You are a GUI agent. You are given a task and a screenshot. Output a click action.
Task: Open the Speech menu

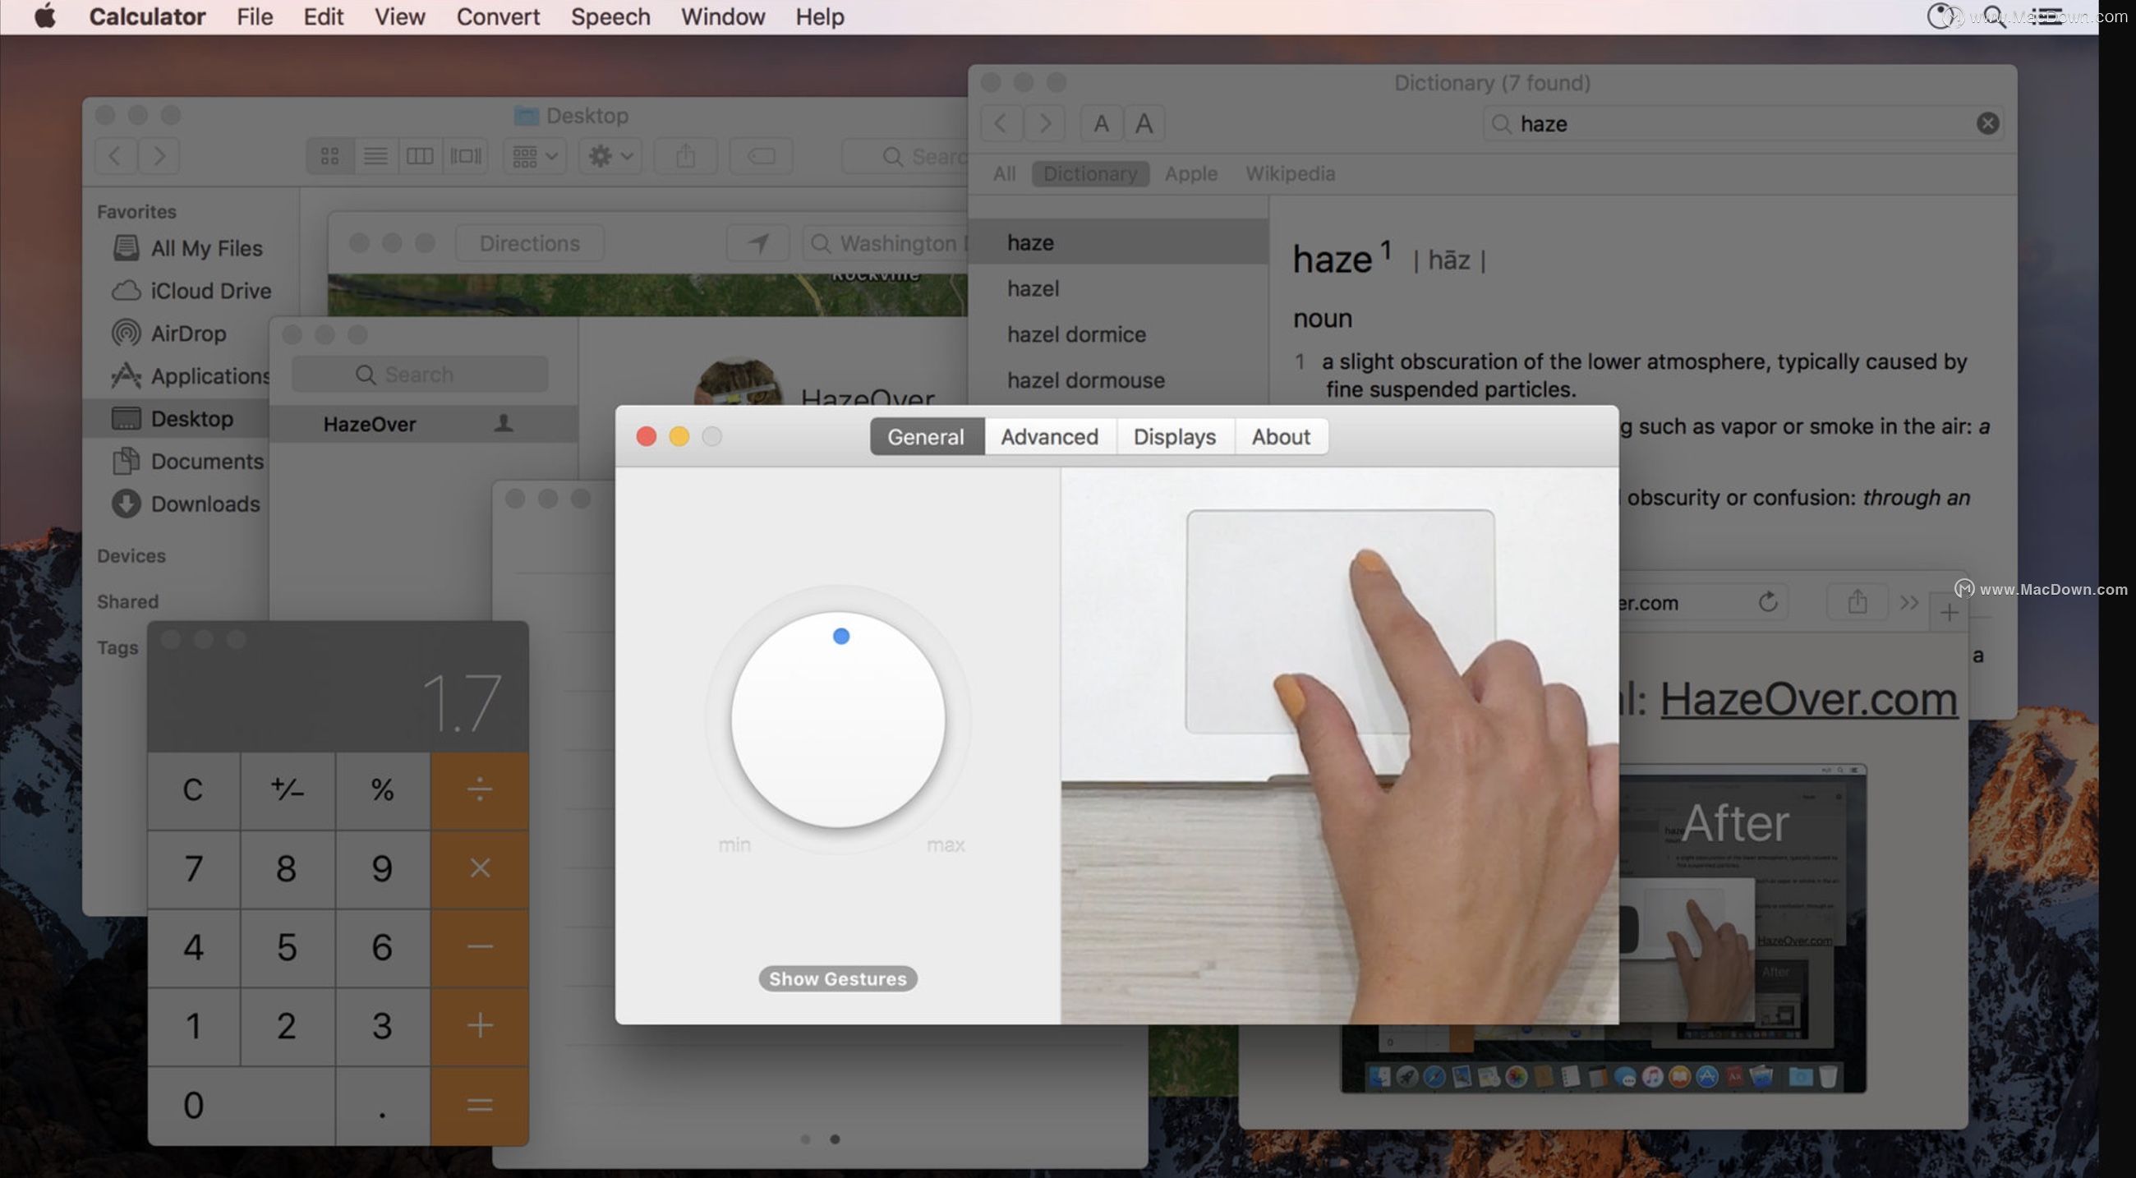pos(610,16)
